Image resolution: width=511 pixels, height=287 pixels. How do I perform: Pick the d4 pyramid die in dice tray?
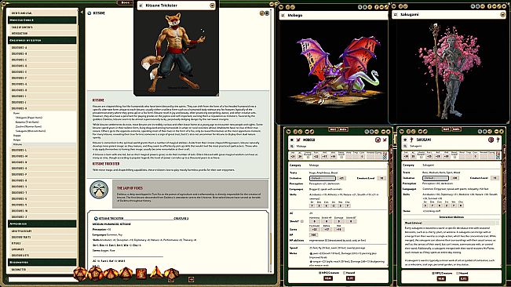[156, 272]
